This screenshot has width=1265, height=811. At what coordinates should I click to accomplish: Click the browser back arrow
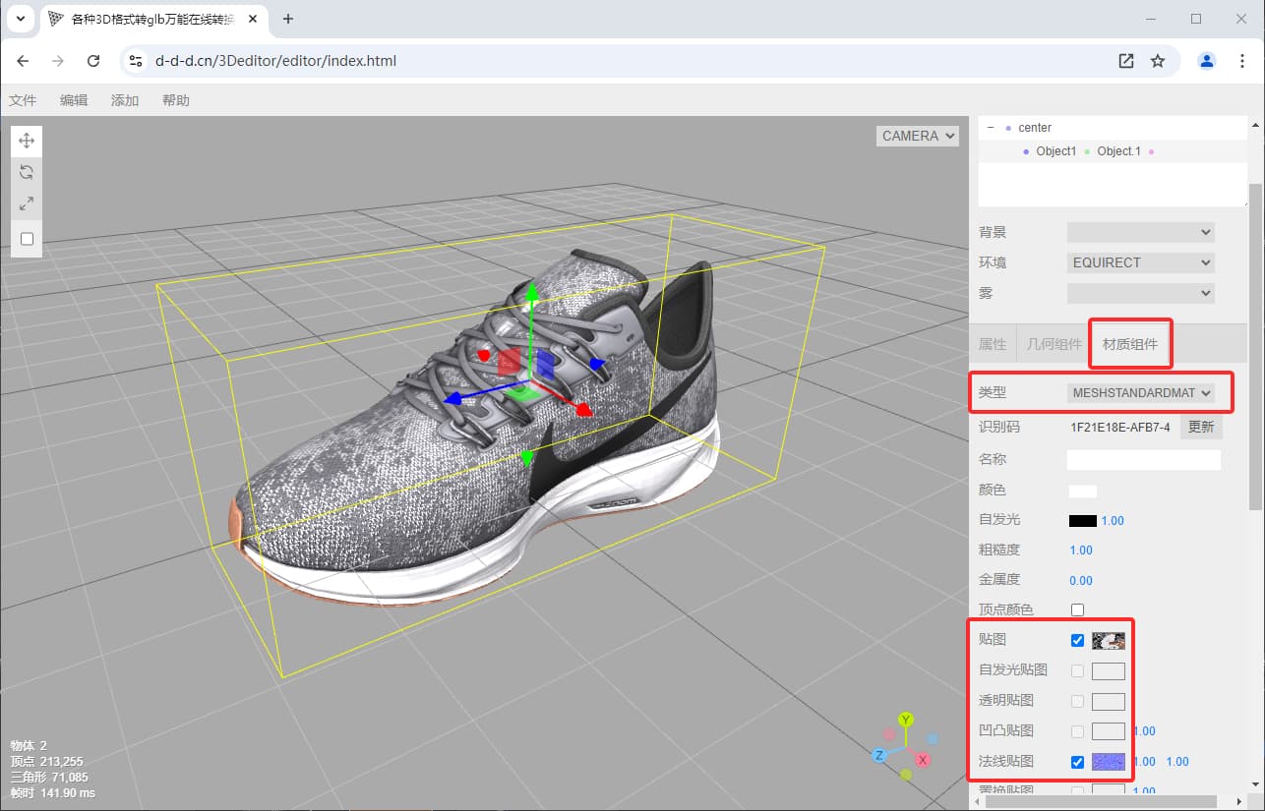point(24,61)
